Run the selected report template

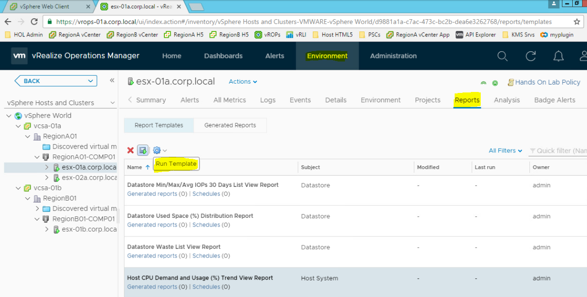click(x=143, y=150)
